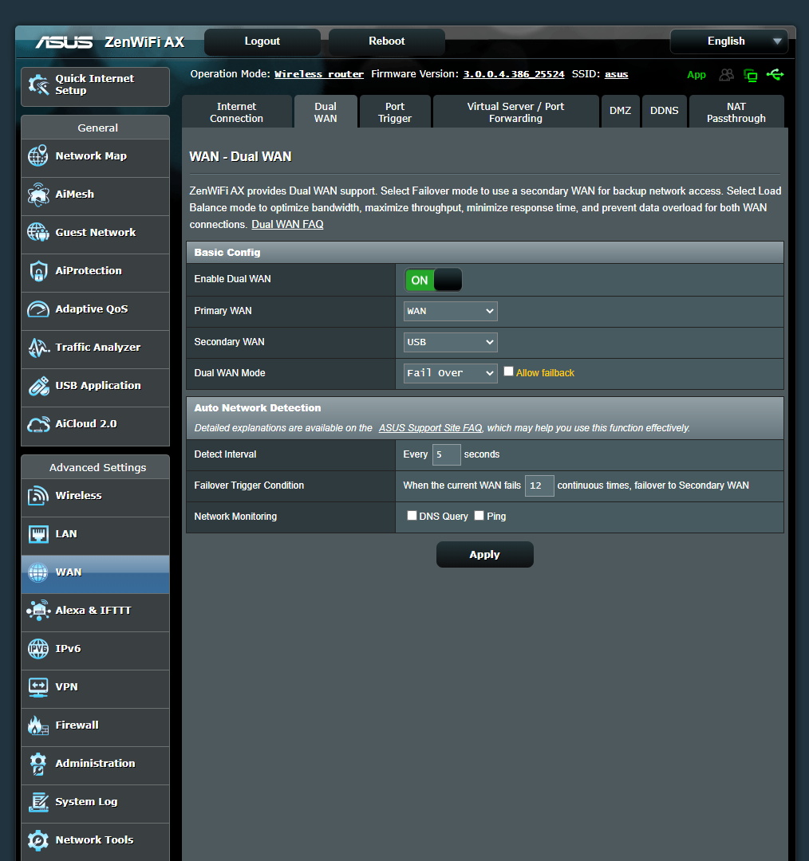
Task: Select the Dual WAN tab
Action: coord(326,112)
